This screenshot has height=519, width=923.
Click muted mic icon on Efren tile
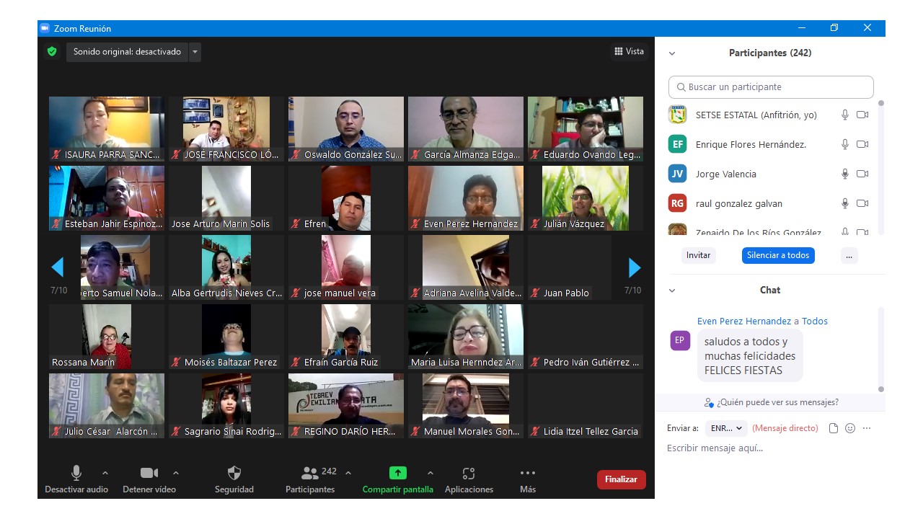click(296, 224)
